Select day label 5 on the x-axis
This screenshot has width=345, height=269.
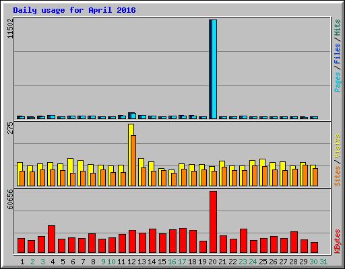pos(63,262)
